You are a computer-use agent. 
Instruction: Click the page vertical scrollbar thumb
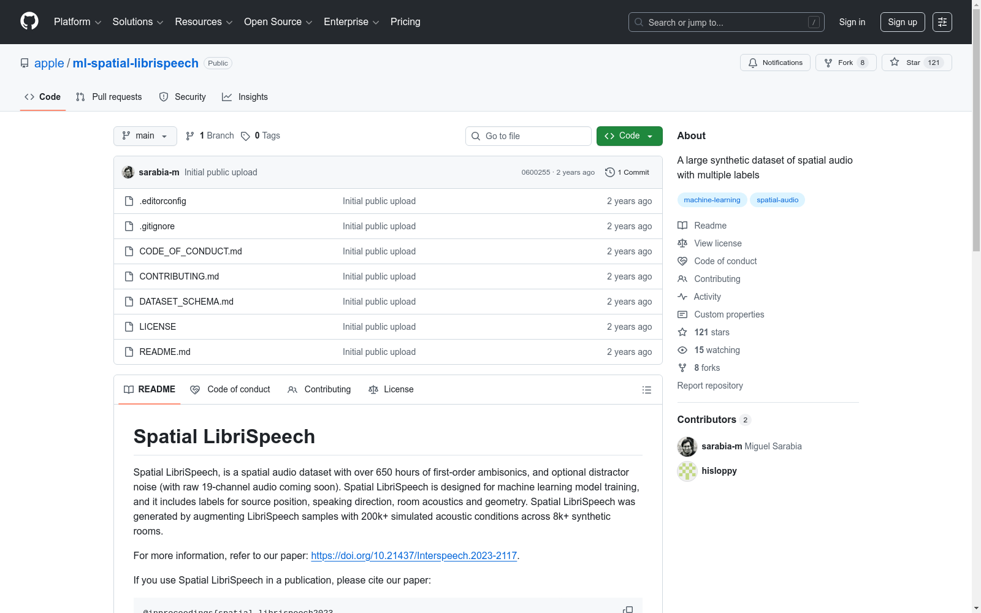coord(976,131)
